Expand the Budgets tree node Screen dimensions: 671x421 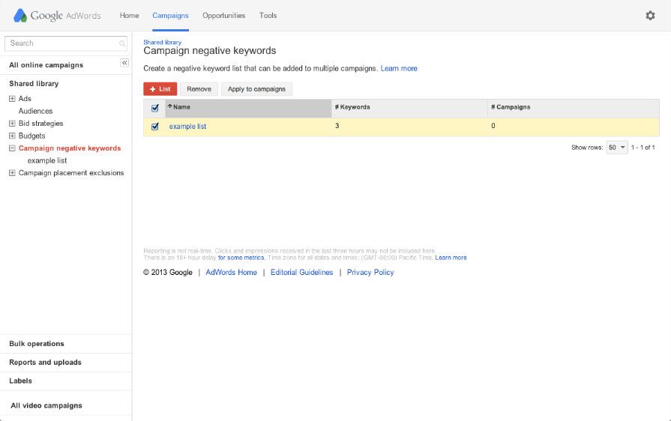(x=12, y=136)
